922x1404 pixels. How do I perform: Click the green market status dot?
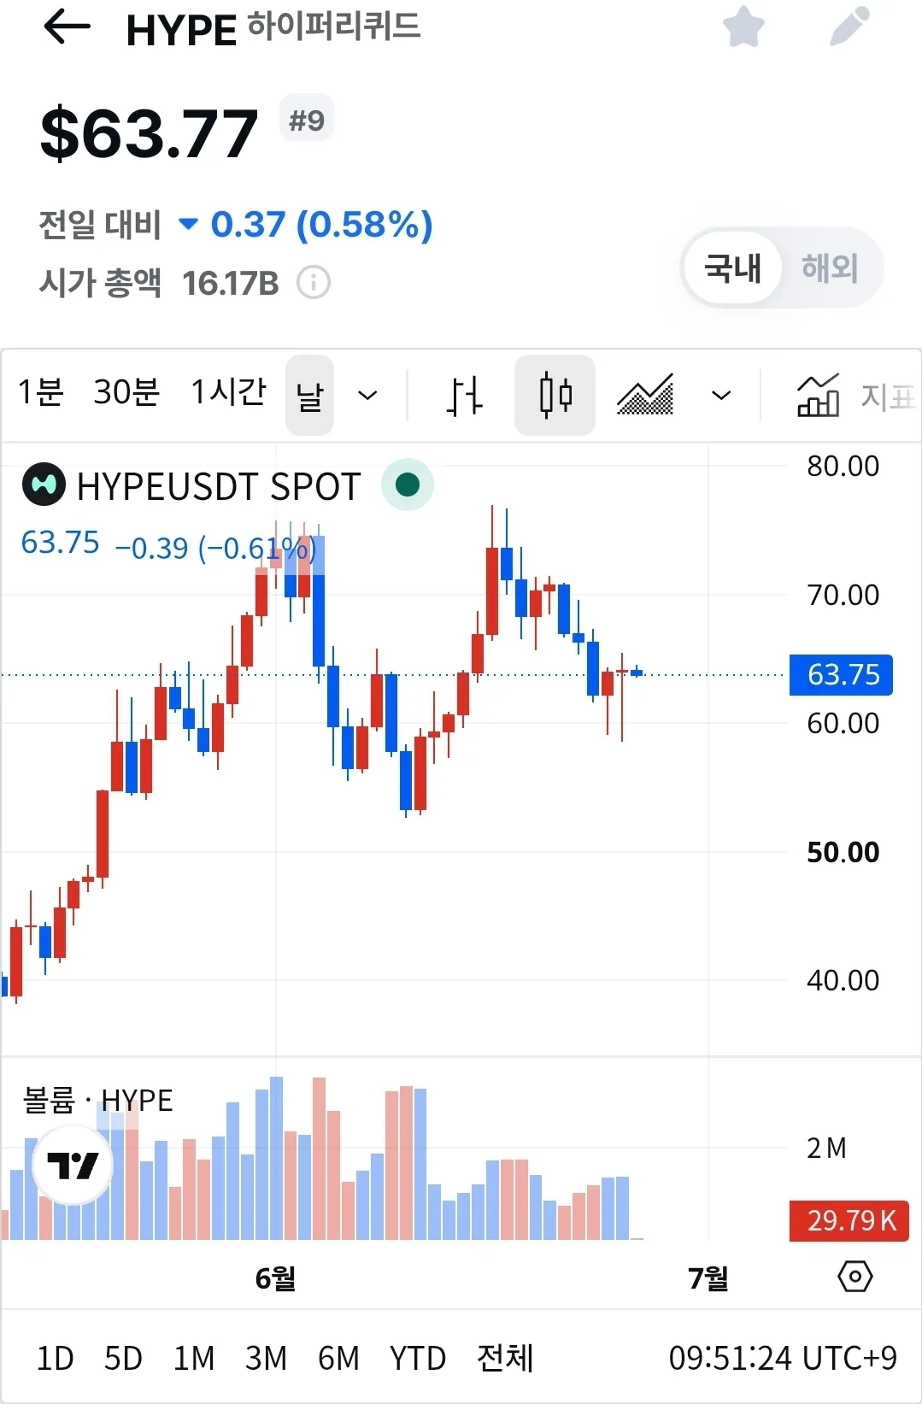click(x=408, y=485)
